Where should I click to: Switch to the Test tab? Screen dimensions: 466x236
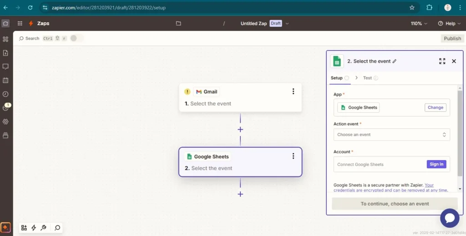pos(370,78)
